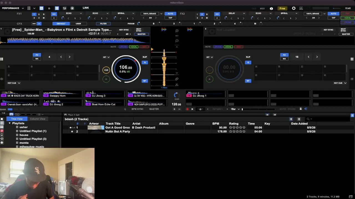Toggle FX2 AUTO BPM mode
The image size is (355, 199).
tap(333, 14)
